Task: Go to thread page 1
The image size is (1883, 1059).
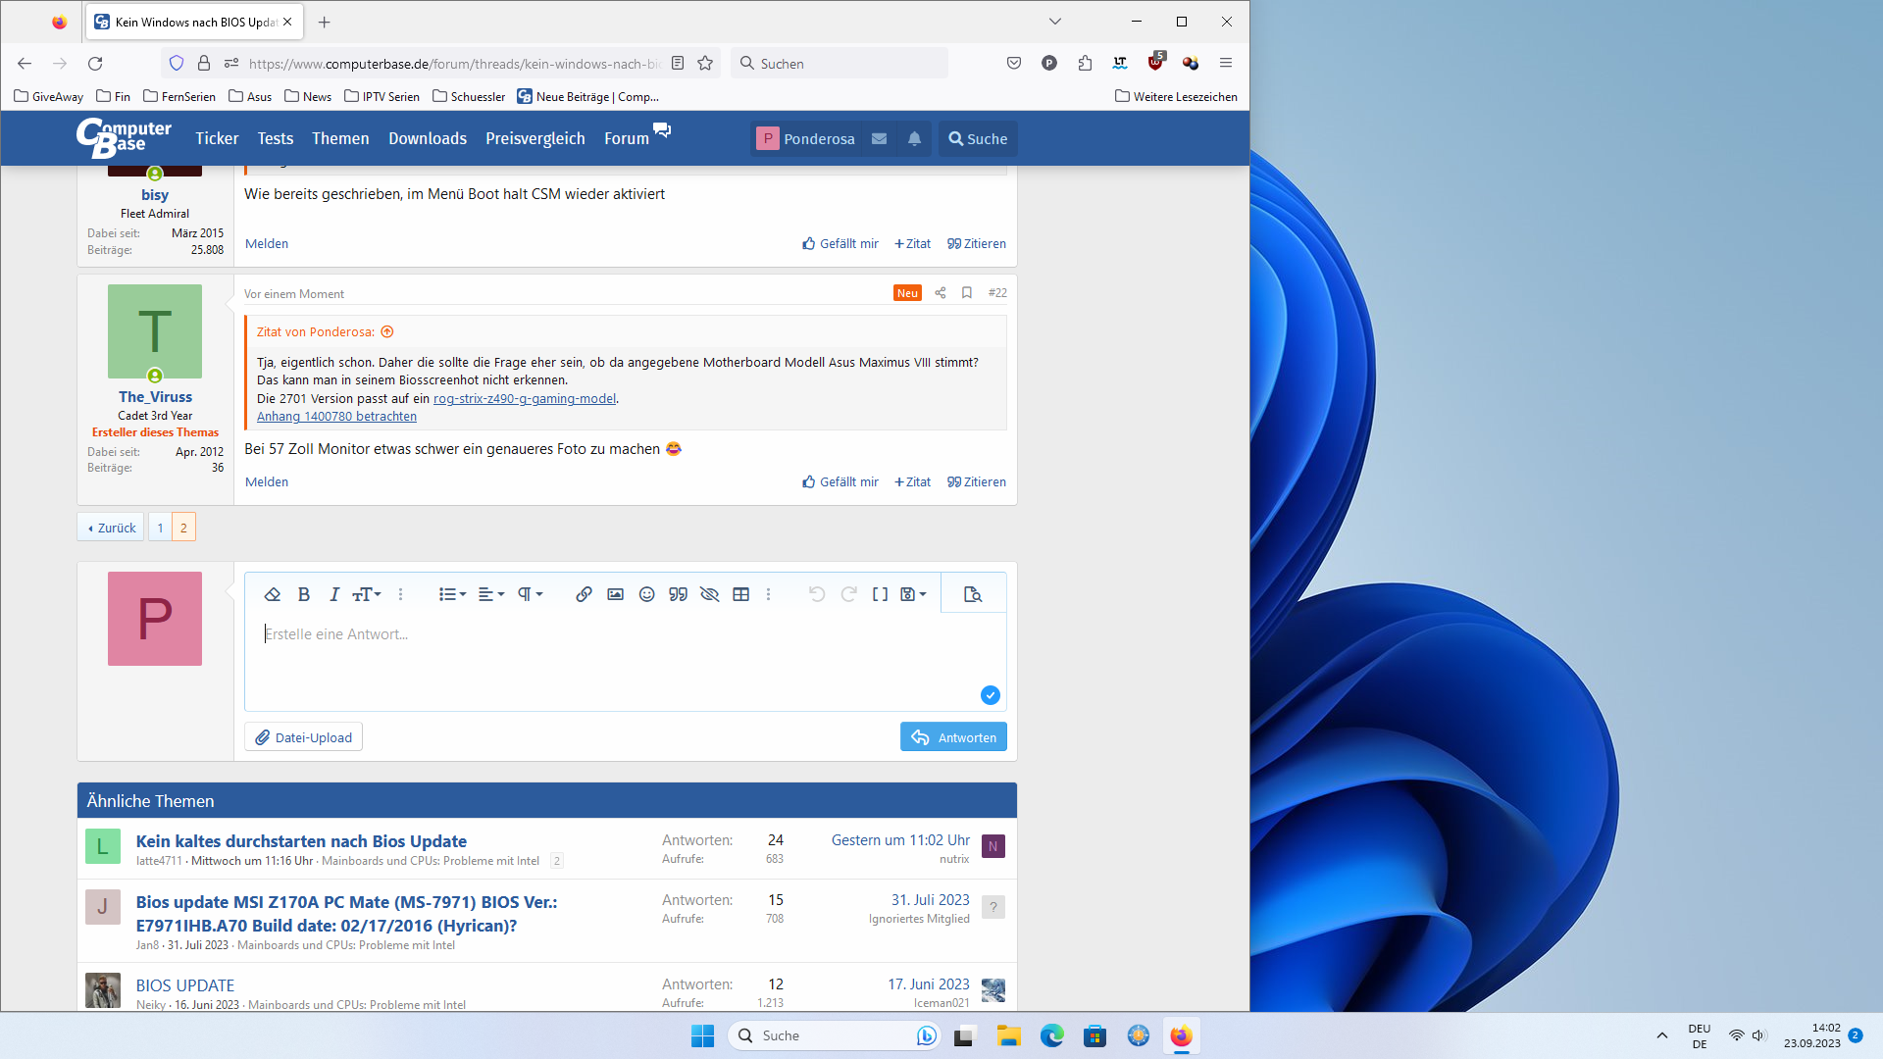Action: point(160,528)
